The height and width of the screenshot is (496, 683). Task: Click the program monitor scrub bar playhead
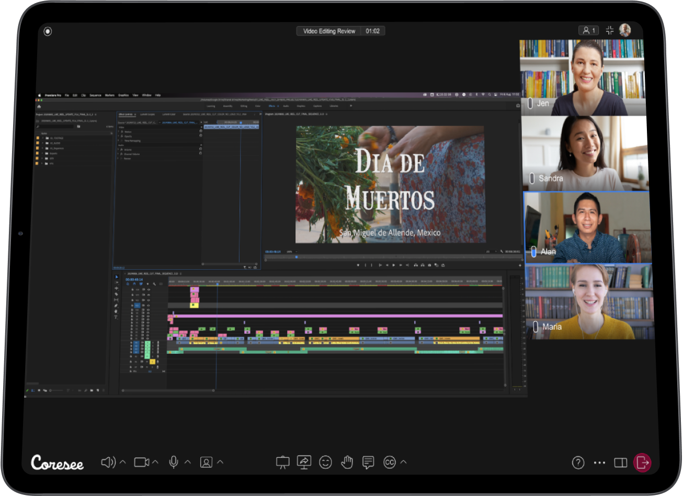297,257
